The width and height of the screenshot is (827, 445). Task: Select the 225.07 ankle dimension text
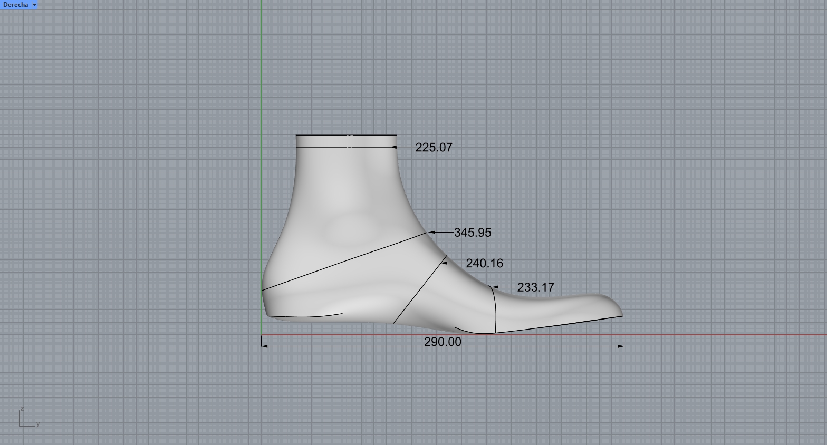point(434,148)
